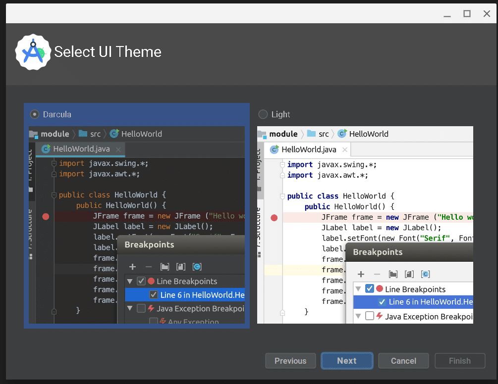Click the add breakpoint plus in Light preview
498x384 pixels.
coord(361,274)
